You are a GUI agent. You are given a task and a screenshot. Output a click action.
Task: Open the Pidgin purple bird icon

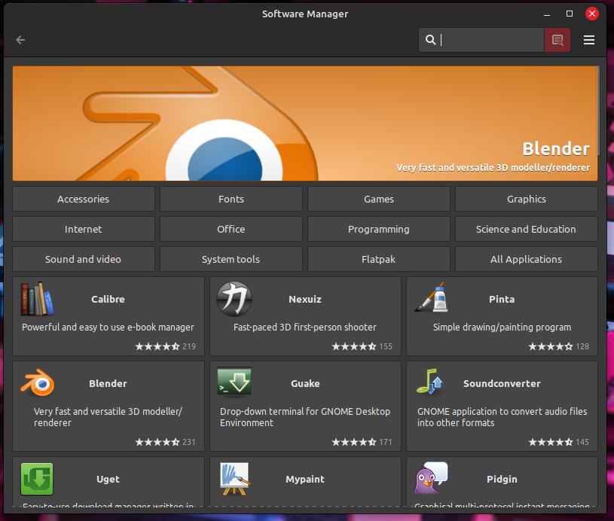[x=431, y=478]
